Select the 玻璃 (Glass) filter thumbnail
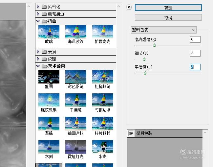 (x=49, y=32)
